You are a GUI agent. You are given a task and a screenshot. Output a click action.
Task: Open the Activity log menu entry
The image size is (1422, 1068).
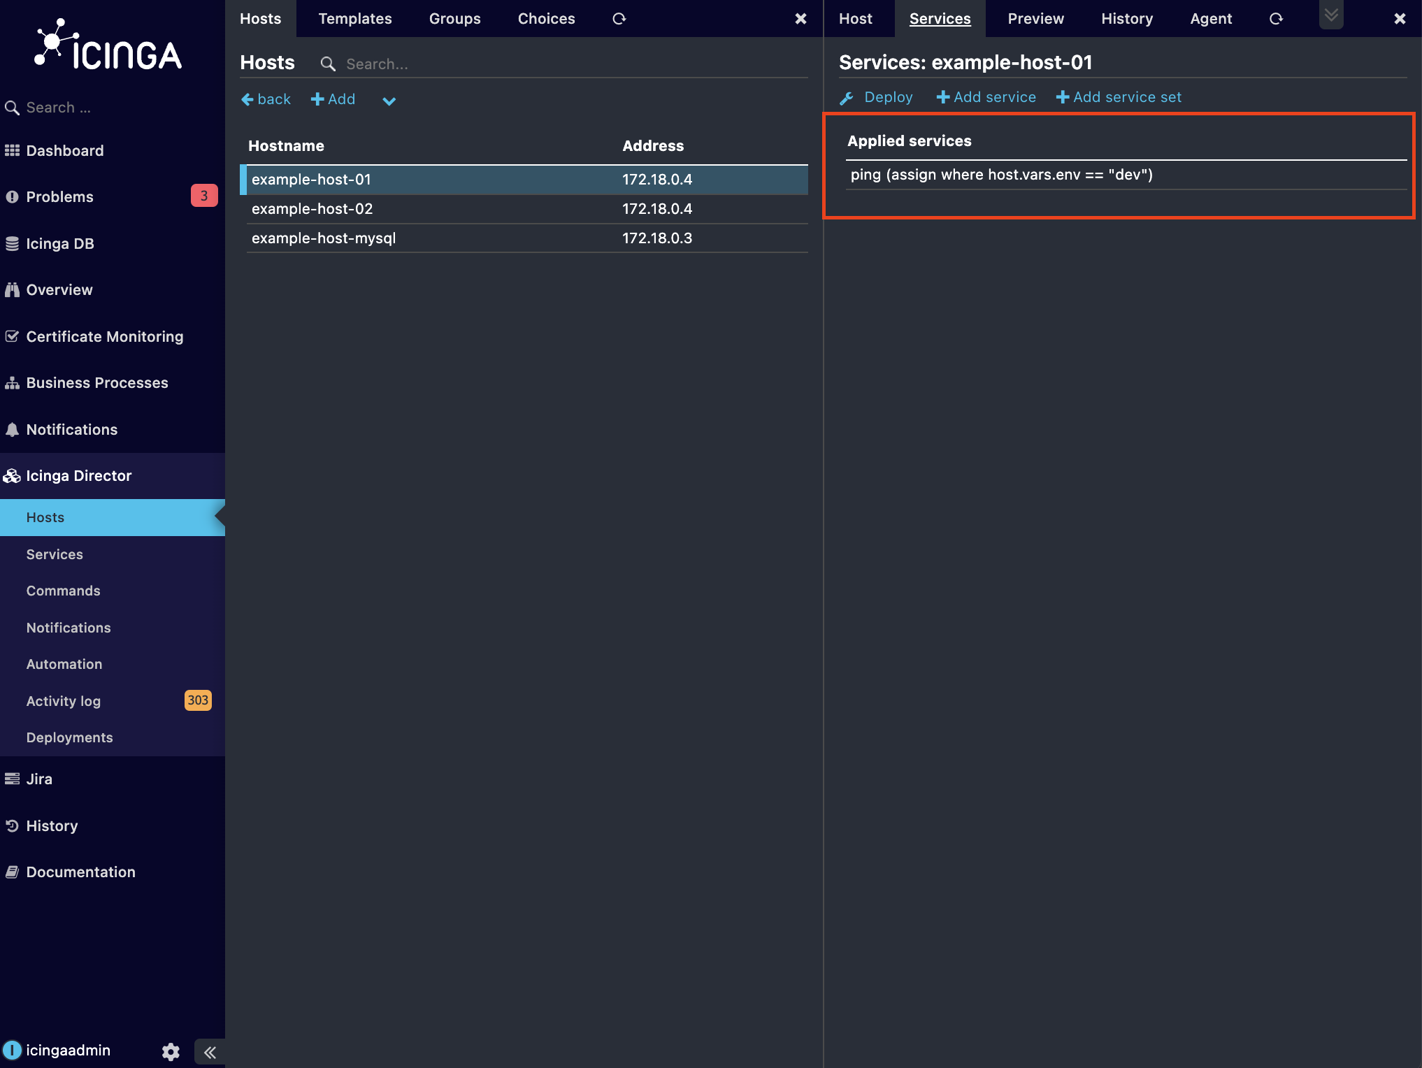pyautogui.click(x=64, y=701)
